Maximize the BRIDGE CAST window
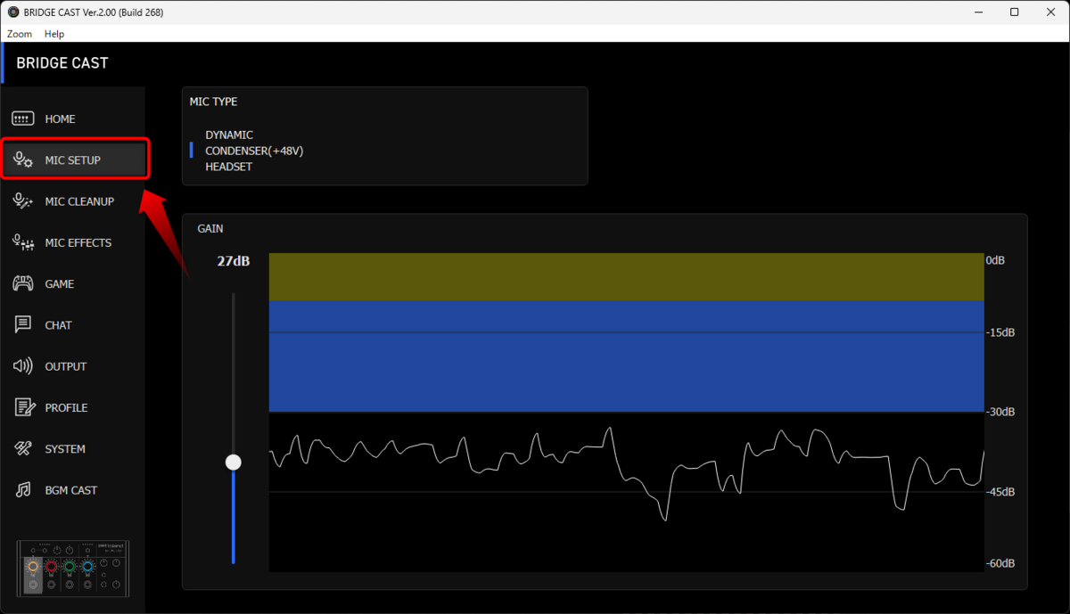The height and width of the screenshot is (614, 1070). pos(1015,12)
